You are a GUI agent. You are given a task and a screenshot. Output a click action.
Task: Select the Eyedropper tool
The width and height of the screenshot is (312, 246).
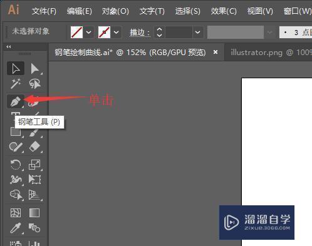[x=16, y=228]
